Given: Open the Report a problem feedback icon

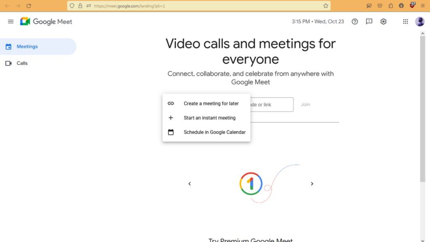Looking at the screenshot, I should point(369,21).
